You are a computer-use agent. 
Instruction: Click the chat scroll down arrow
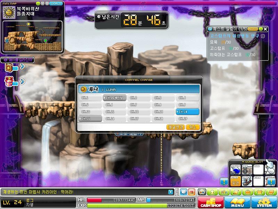click(177, 194)
